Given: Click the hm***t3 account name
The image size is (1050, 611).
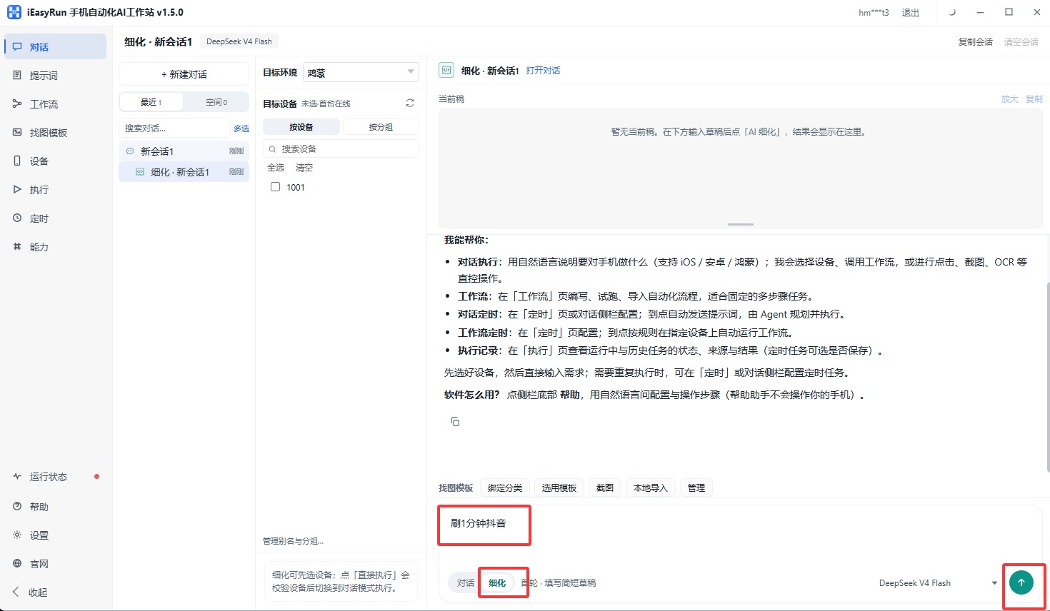Looking at the screenshot, I should [874, 13].
